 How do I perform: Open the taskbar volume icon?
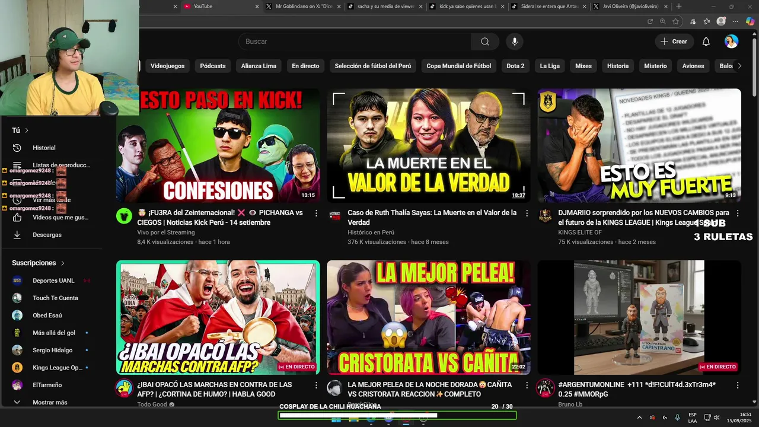coord(716,418)
